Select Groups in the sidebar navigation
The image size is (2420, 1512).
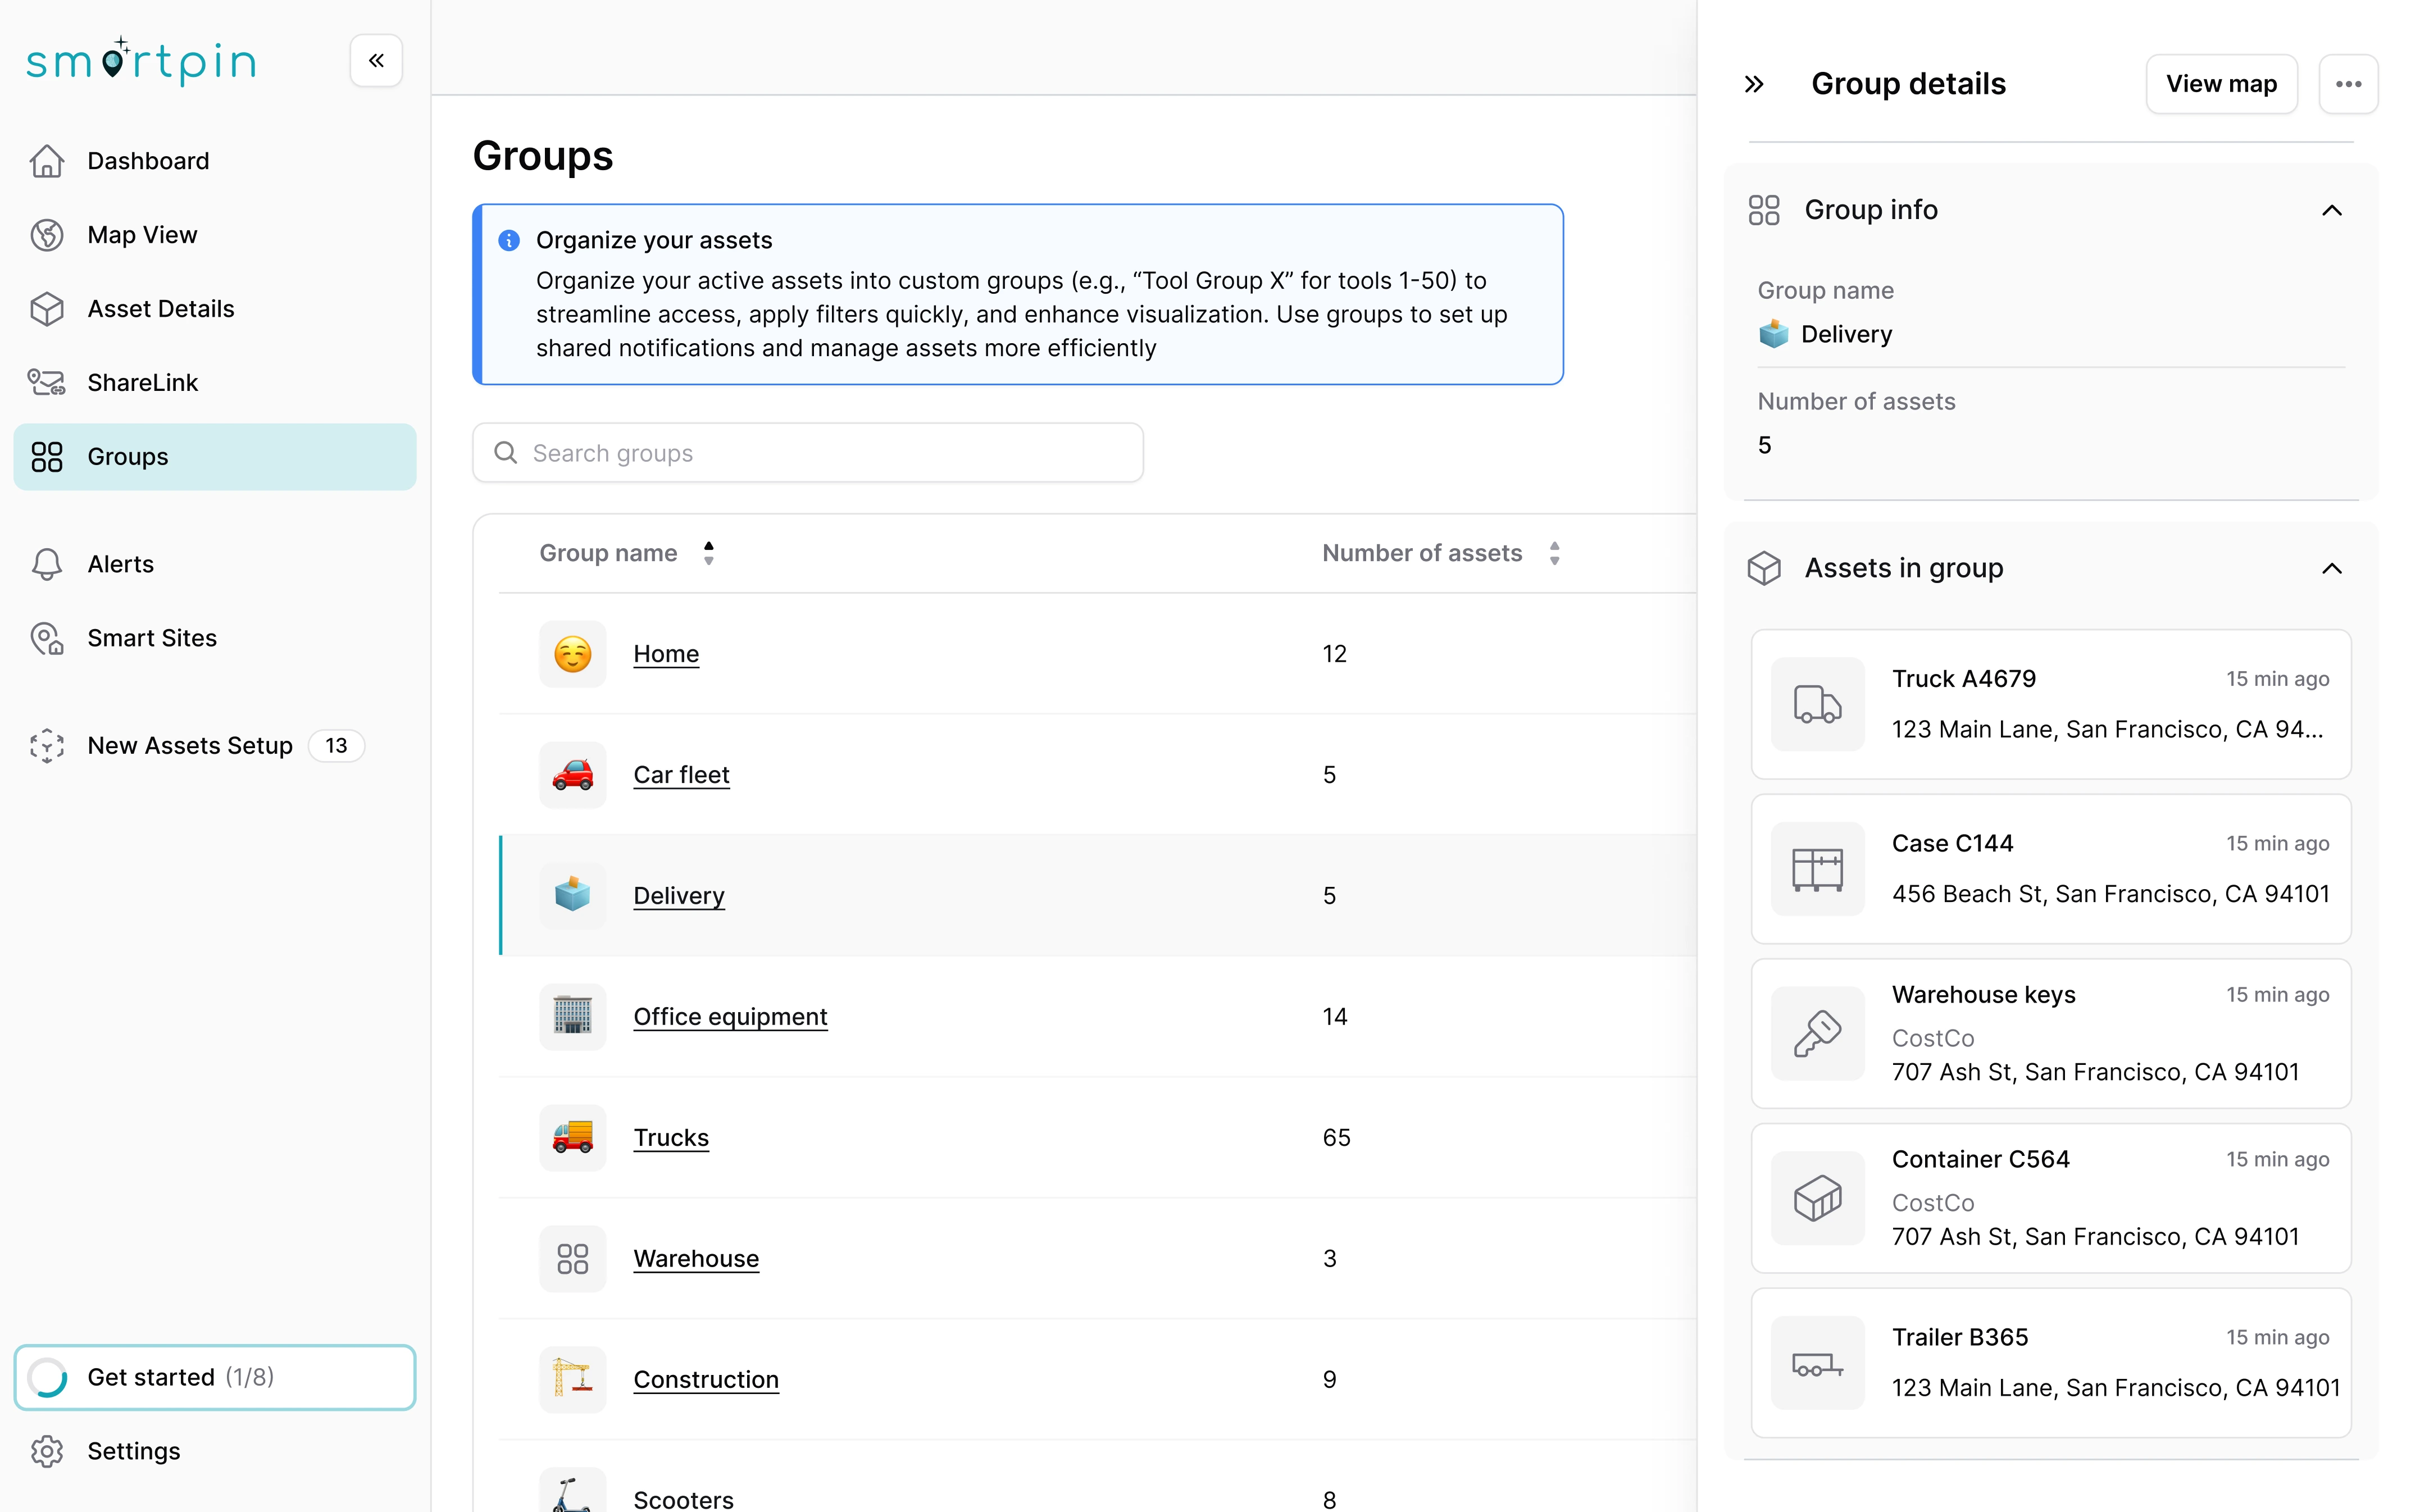pyautogui.click(x=127, y=456)
